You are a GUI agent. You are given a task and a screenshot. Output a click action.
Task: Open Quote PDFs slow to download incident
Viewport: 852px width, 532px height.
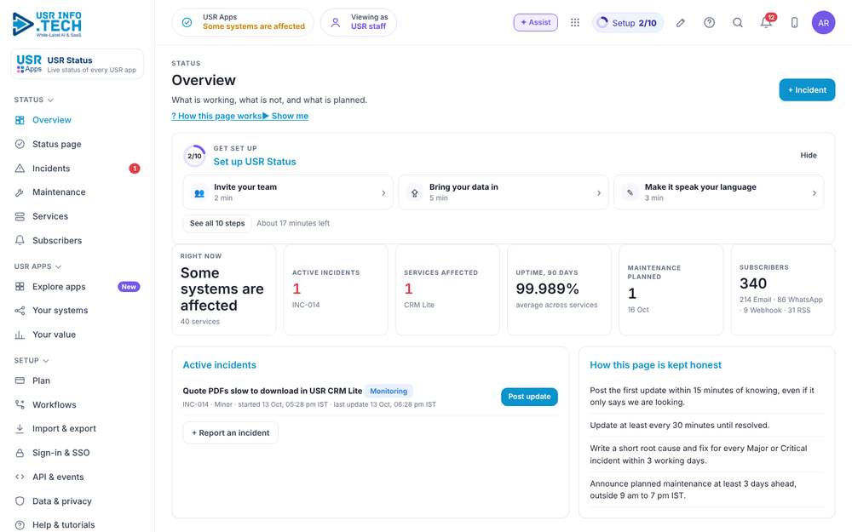[x=273, y=391]
